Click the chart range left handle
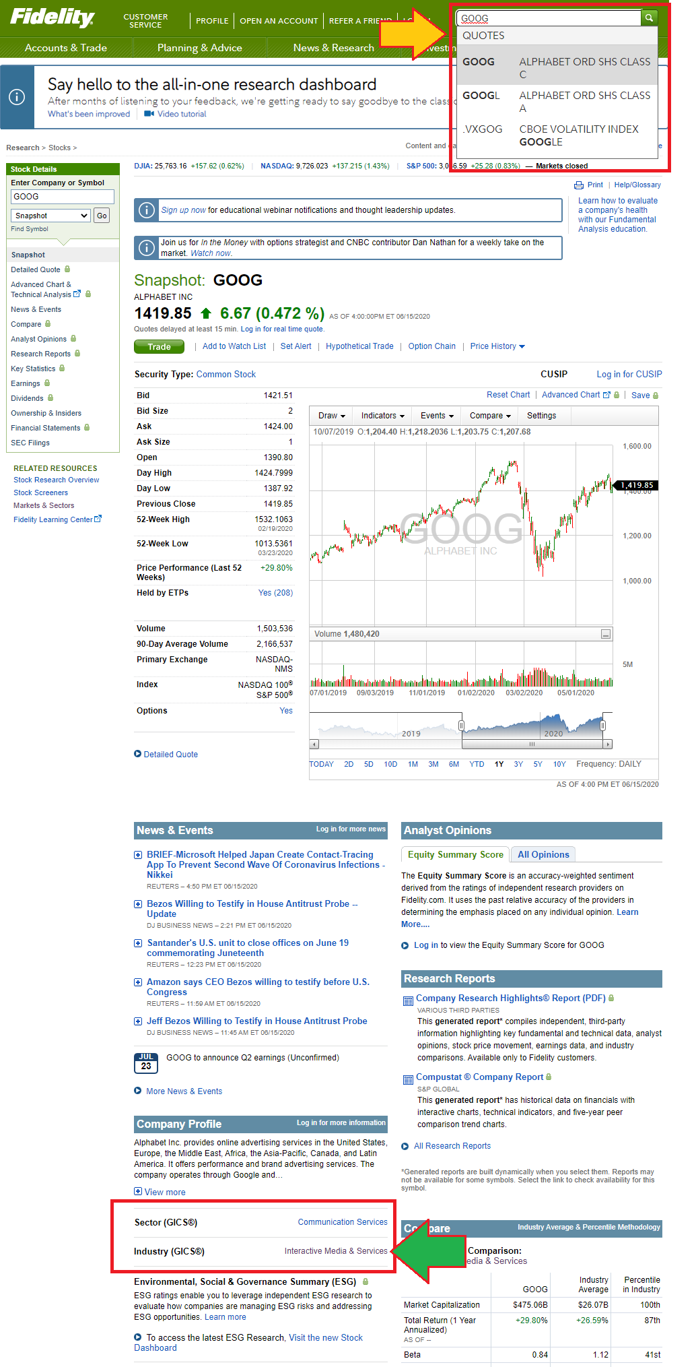Viewport: 696px width, 1367px height. coord(461,726)
